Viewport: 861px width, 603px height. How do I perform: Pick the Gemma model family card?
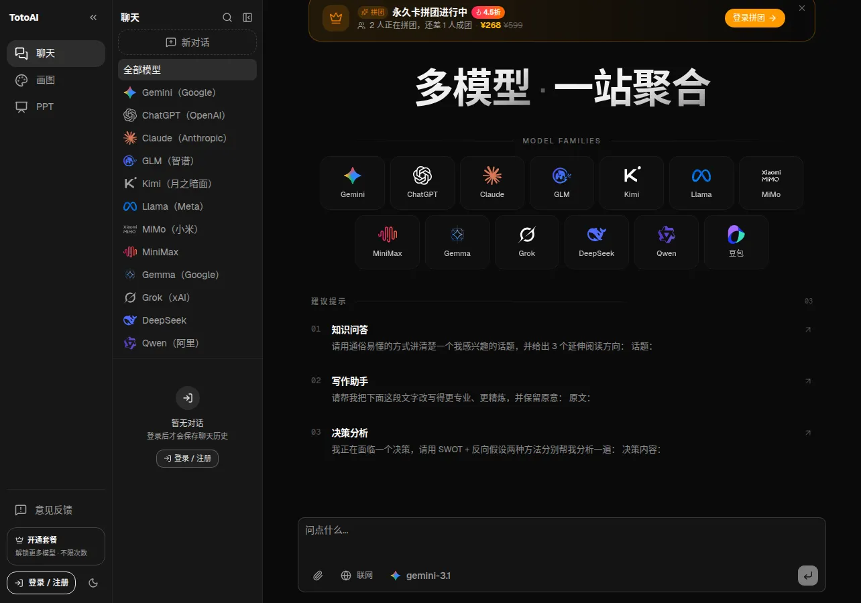457,242
